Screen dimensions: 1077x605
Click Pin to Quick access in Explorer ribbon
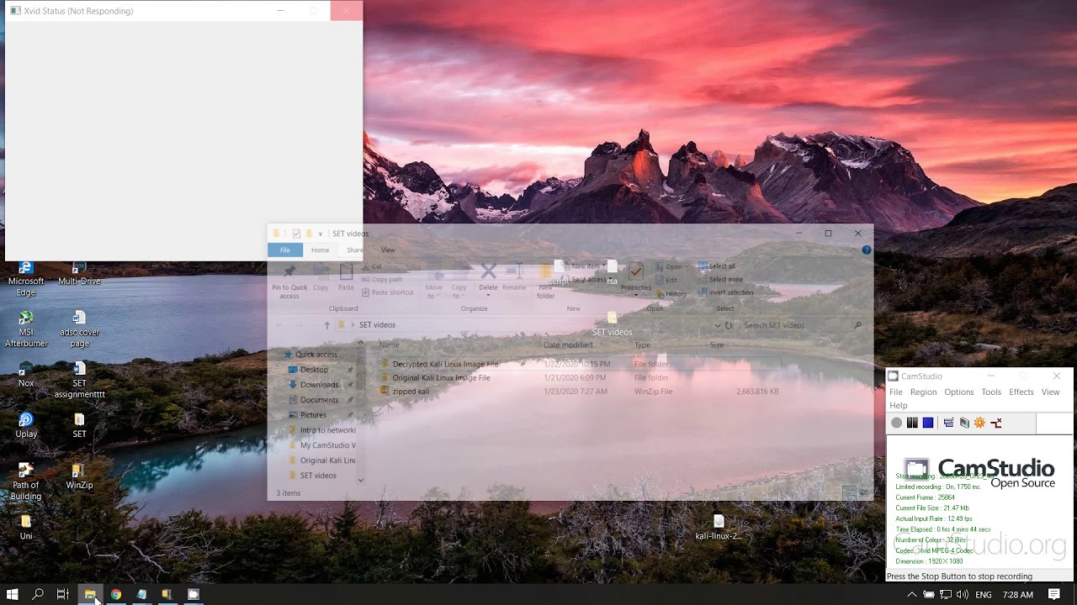pyautogui.click(x=289, y=281)
